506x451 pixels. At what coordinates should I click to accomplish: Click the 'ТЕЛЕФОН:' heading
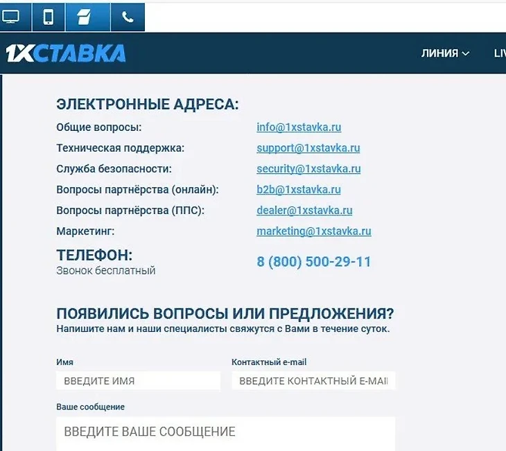click(x=94, y=255)
